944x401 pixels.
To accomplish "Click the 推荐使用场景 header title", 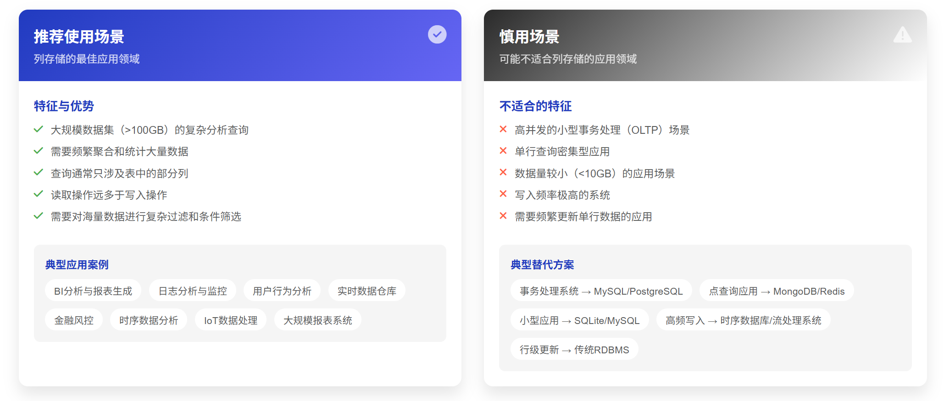I will 79,37.
